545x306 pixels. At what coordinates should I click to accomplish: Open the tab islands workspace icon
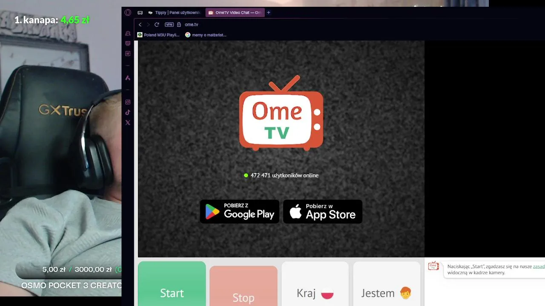140,13
